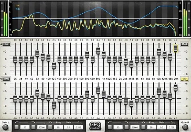
Task: Enable the left channel low-pass filter
Action: tap(33, 127)
